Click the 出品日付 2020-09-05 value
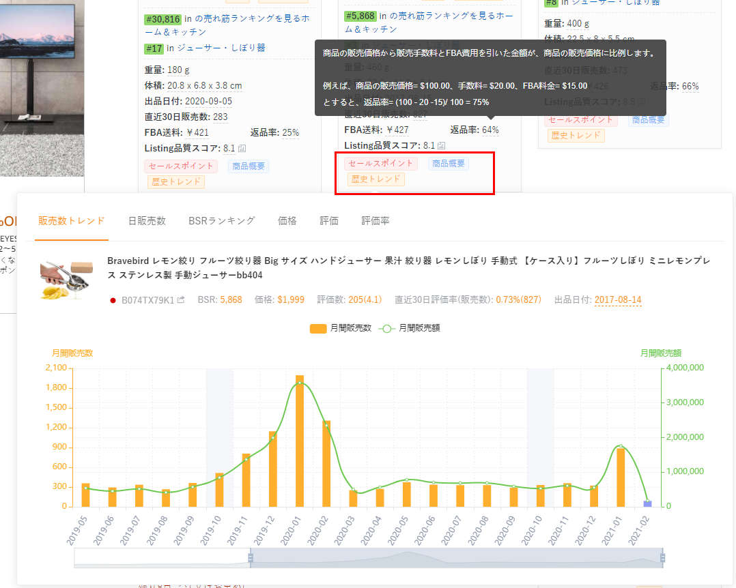Image resolution: width=736 pixels, height=588 pixels. tap(208, 101)
